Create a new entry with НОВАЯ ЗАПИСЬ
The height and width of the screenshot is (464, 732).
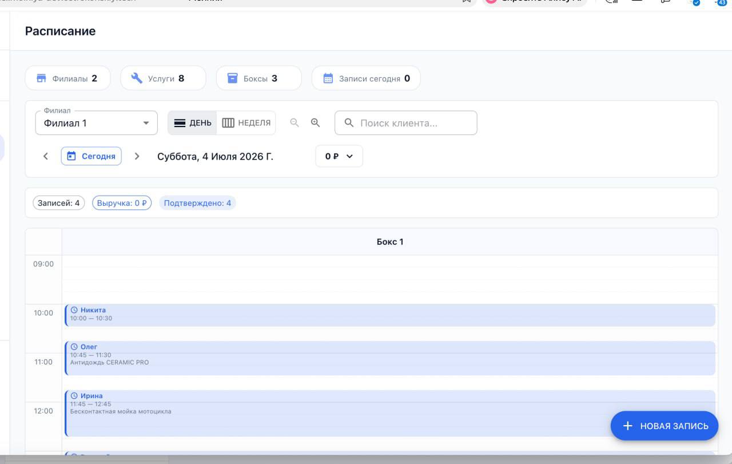click(665, 426)
